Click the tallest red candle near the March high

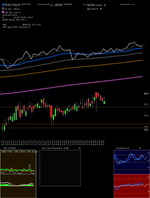(96, 95)
